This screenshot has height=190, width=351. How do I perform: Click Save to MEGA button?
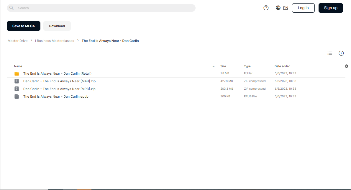click(x=24, y=26)
